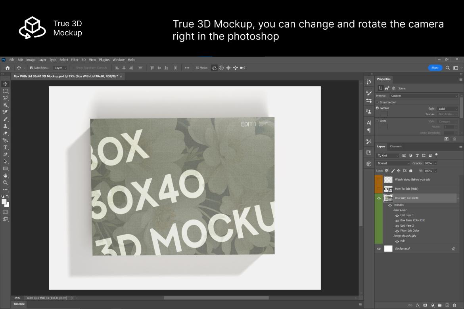Image resolution: width=464 pixels, height=309 pixels.
Task: Select the Pen tool
Action: pos(5,154)
